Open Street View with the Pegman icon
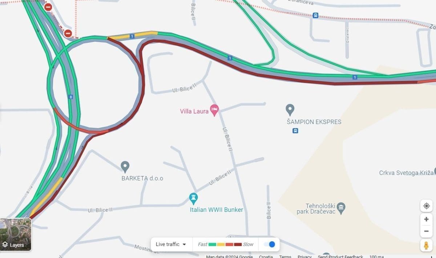 [426, 245]
